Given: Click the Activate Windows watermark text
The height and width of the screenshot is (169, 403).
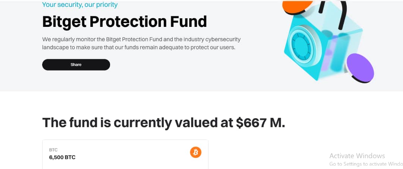Looking at the screenshot, I should [x=357, y=156].
